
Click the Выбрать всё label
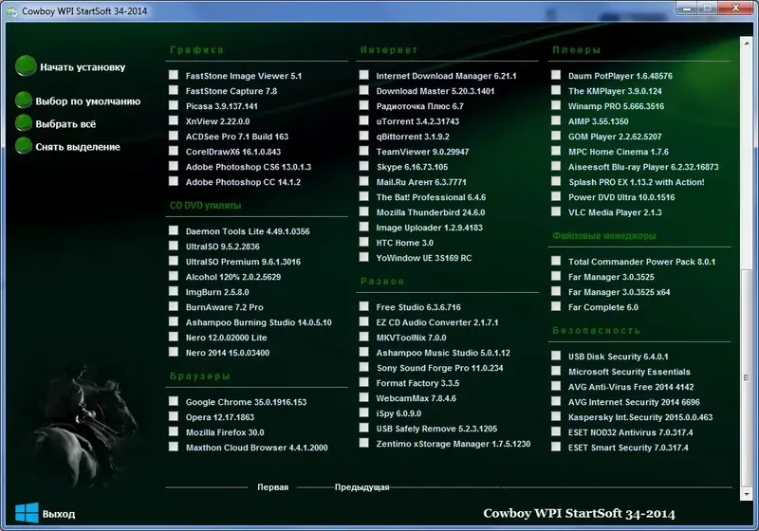point(65,124)
